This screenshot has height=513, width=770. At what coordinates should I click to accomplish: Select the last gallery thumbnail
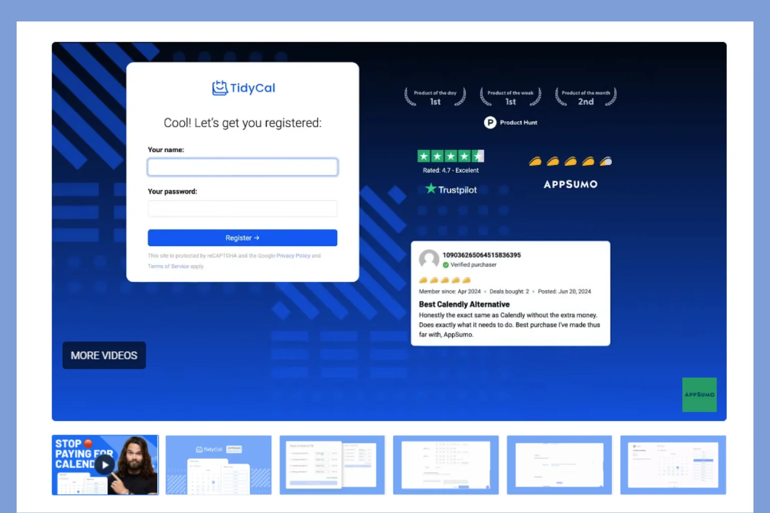[673, 465]
